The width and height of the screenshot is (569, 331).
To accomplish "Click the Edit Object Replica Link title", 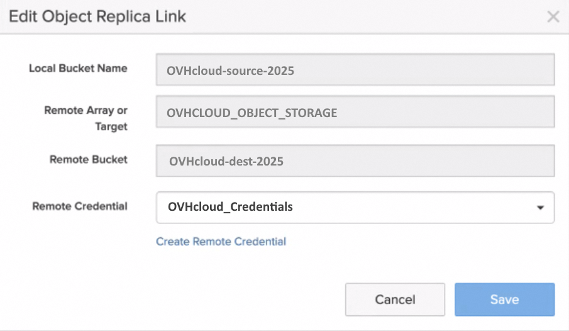I will tap(97, 16).
